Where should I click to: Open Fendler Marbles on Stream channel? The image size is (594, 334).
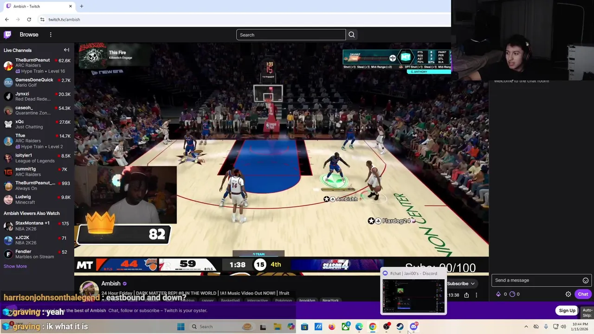(37, 254)
